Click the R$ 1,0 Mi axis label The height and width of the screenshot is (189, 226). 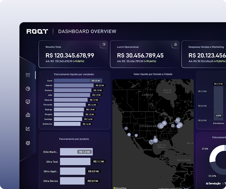[202, 91]
